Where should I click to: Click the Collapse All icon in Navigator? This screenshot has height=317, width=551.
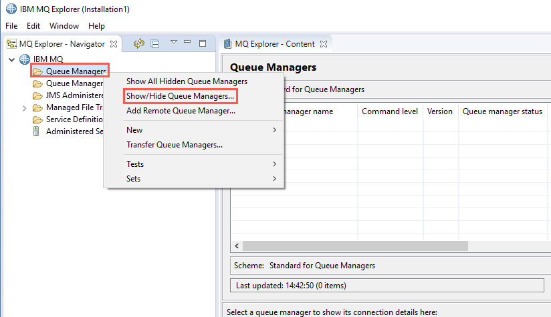tap(155, 44)
